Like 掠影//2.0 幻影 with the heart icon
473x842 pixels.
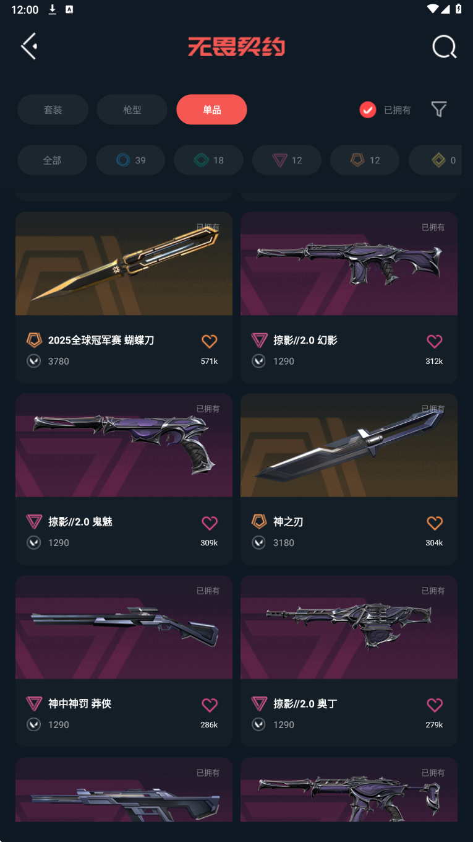[x=434, y=341]
